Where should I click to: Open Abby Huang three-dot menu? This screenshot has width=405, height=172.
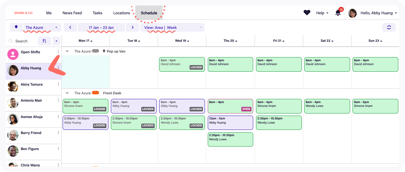pyautogui.click(x=58, y=68)
